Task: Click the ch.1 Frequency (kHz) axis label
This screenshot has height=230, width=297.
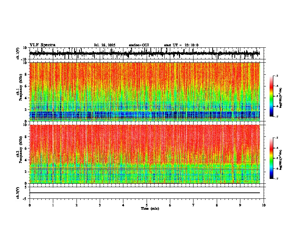Action: coord(20,87)
